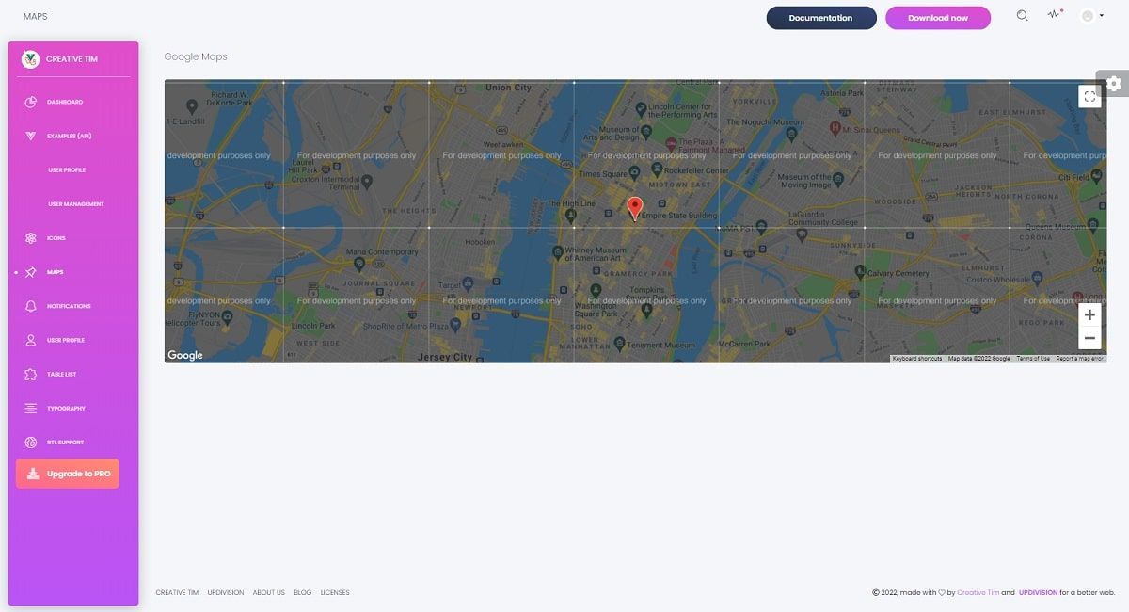Open the CREATIVE TIM footer link
The width and height of the screenshot is (1129, 612).
(x=177, y=593)
